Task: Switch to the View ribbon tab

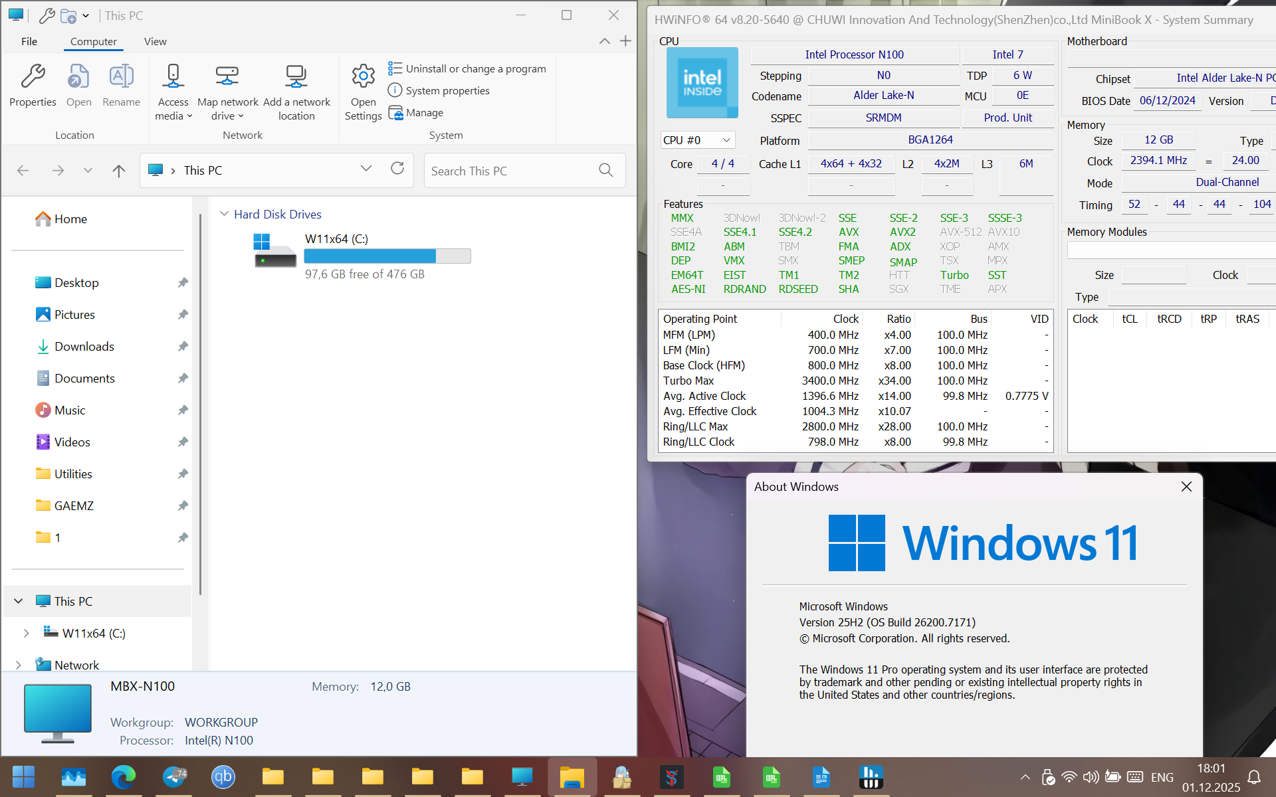Action: (x=155, y=41)
